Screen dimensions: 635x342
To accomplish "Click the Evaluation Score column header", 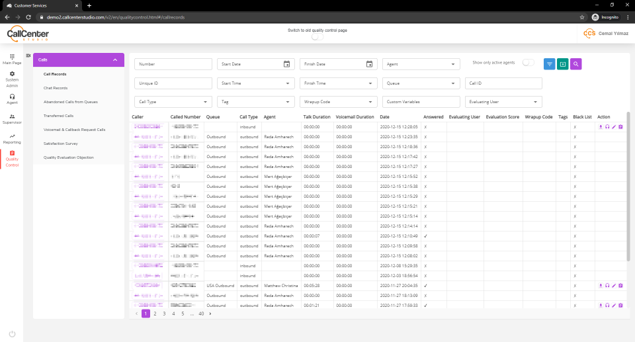I will coord(502,116).
